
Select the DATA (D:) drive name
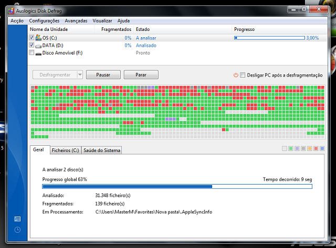click(x=52, y=46)
